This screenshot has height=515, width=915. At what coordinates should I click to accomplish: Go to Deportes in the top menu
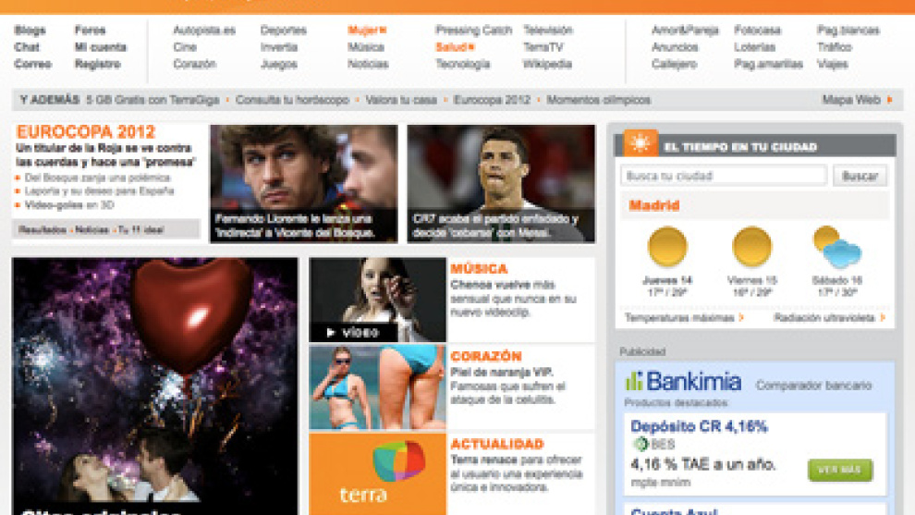click(283, 31)
